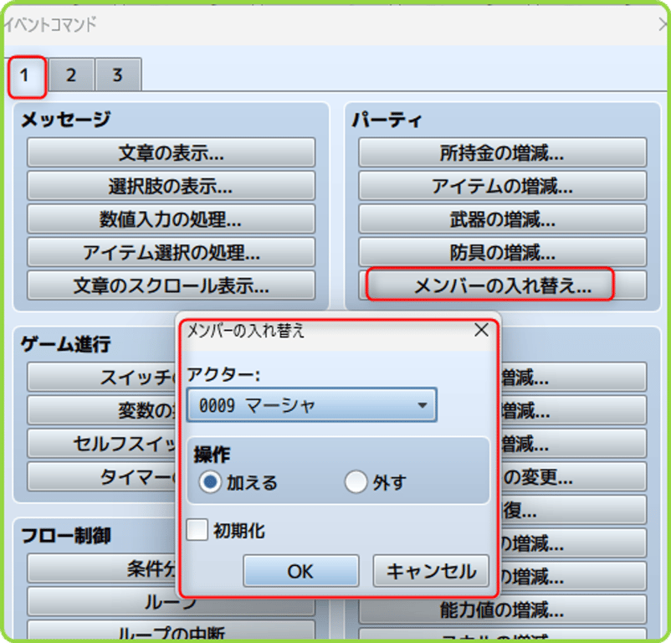Select tab 1 of event commands
671x643 pixels.
click(x=26, y=75)
